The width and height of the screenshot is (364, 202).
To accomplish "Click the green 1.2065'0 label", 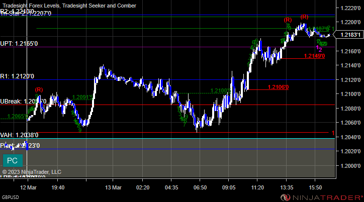I will coord(18,116).
